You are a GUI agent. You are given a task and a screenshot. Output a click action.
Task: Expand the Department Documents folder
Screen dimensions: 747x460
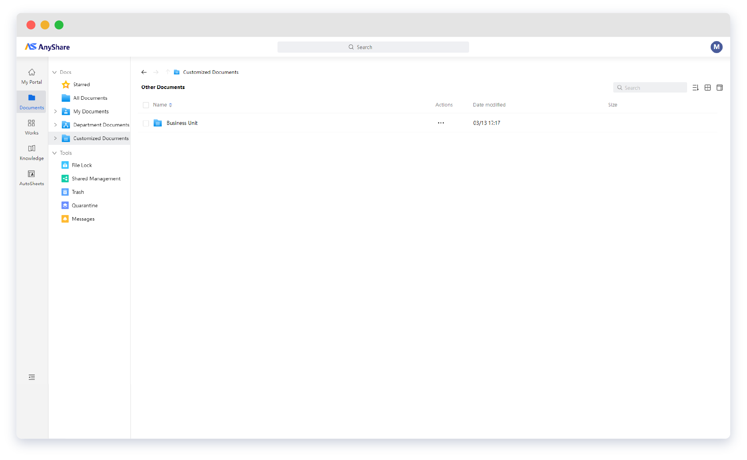click(x=55, y=124)
